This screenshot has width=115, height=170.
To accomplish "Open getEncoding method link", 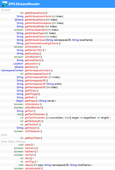I will (32, 54).
